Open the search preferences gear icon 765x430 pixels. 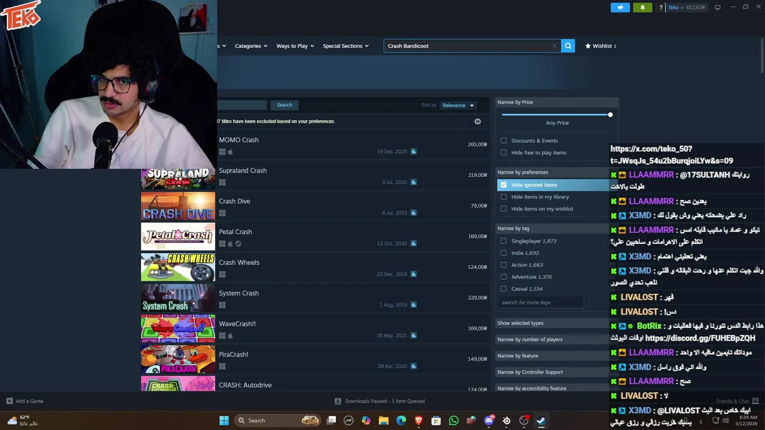coord(478,121)
